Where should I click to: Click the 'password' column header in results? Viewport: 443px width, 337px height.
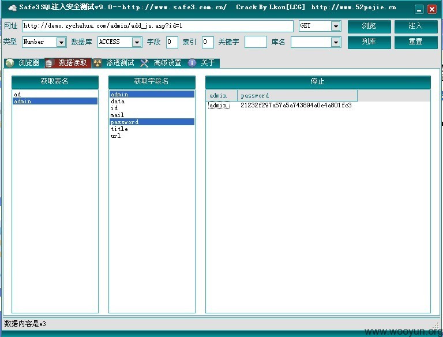tap(297, 96)
